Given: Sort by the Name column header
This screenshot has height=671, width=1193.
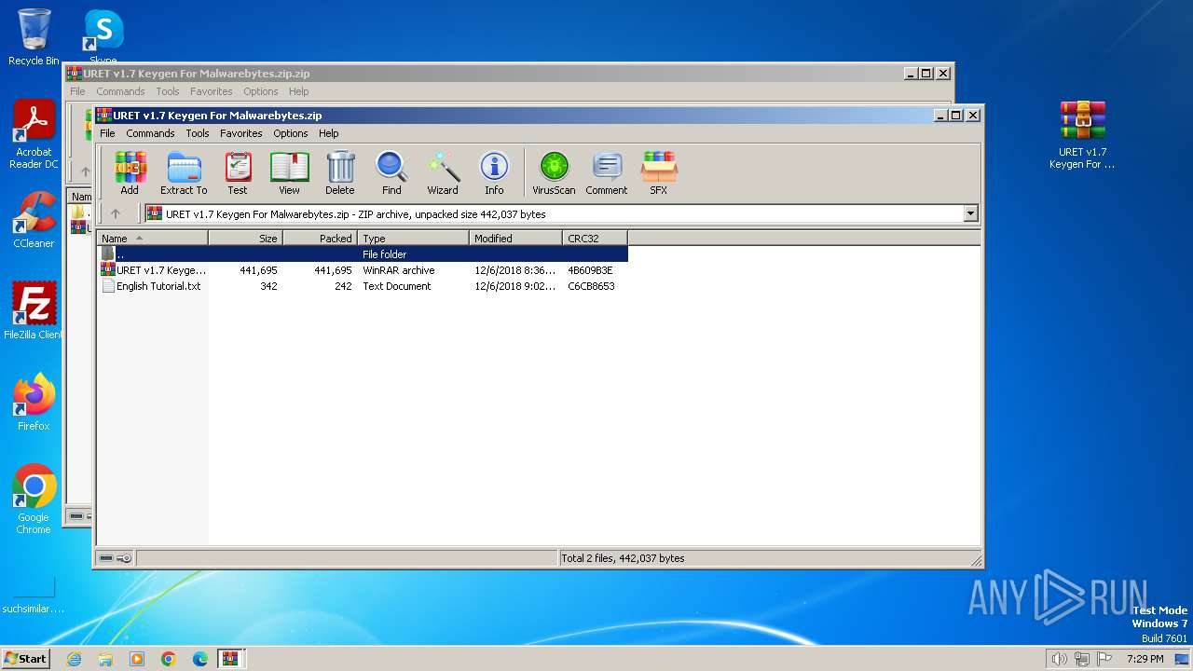Looking at the screenshot, I should click(153, 239).
